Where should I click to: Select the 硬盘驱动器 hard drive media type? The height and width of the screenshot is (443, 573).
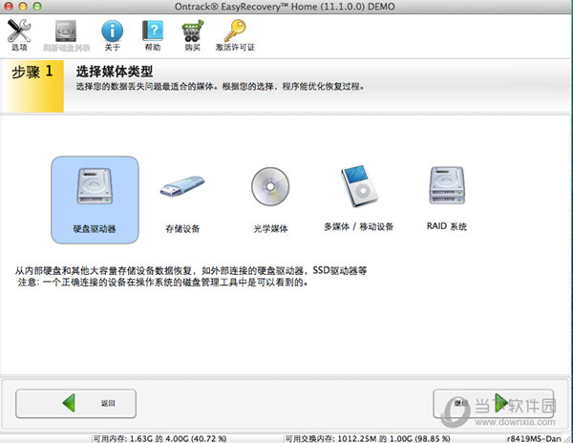(x=95, y=200)
